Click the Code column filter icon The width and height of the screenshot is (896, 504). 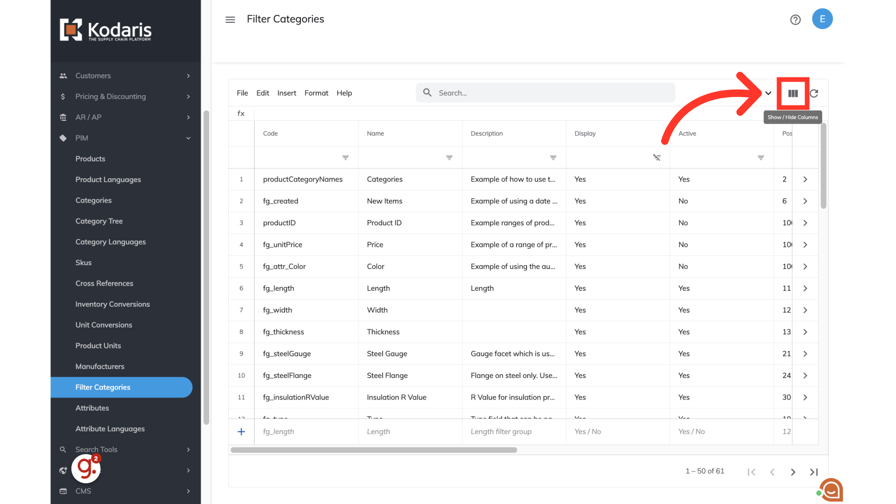click(x=345, y=158)
